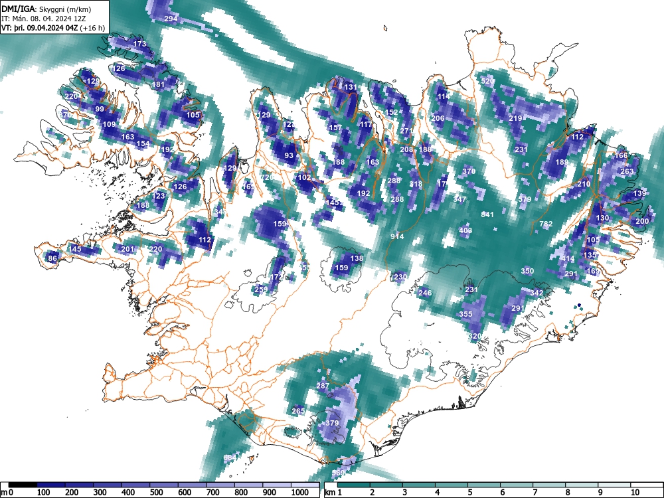Select the dark teal swatch between 1 and 2 km
The width and height of the screenshot is (664, 498).
click(x=354, y=485)
